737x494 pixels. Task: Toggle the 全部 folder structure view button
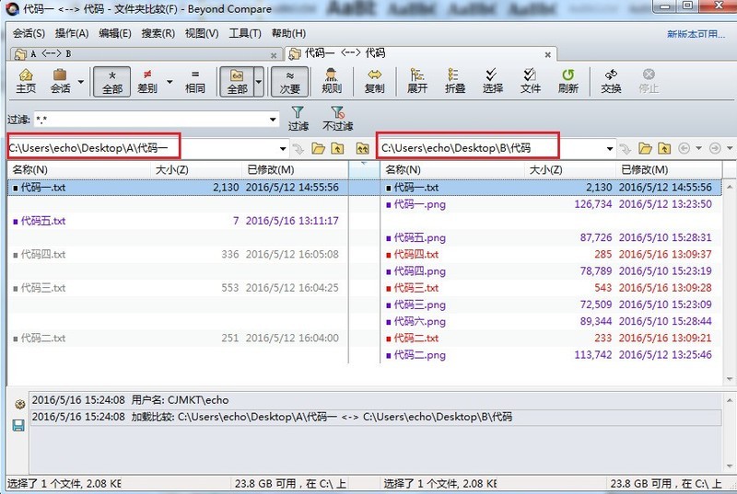click(x=237, y=82)
